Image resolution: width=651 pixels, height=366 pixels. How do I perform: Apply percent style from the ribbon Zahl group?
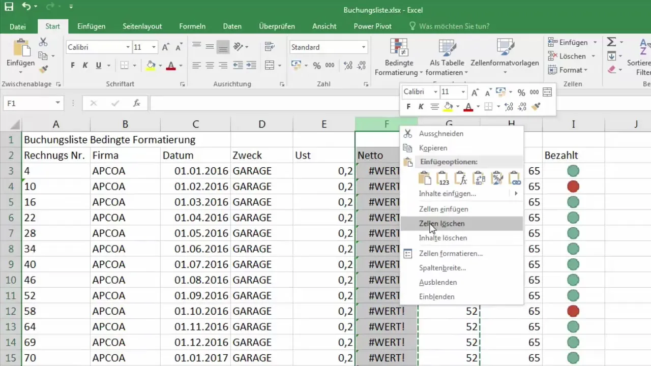317,65
